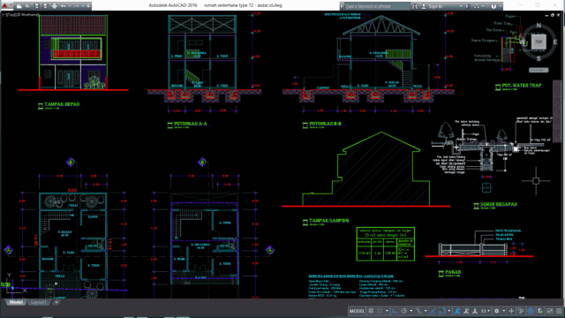
Task: Open Autodesk Exchange Apps icon
Action: coord(468,6)
